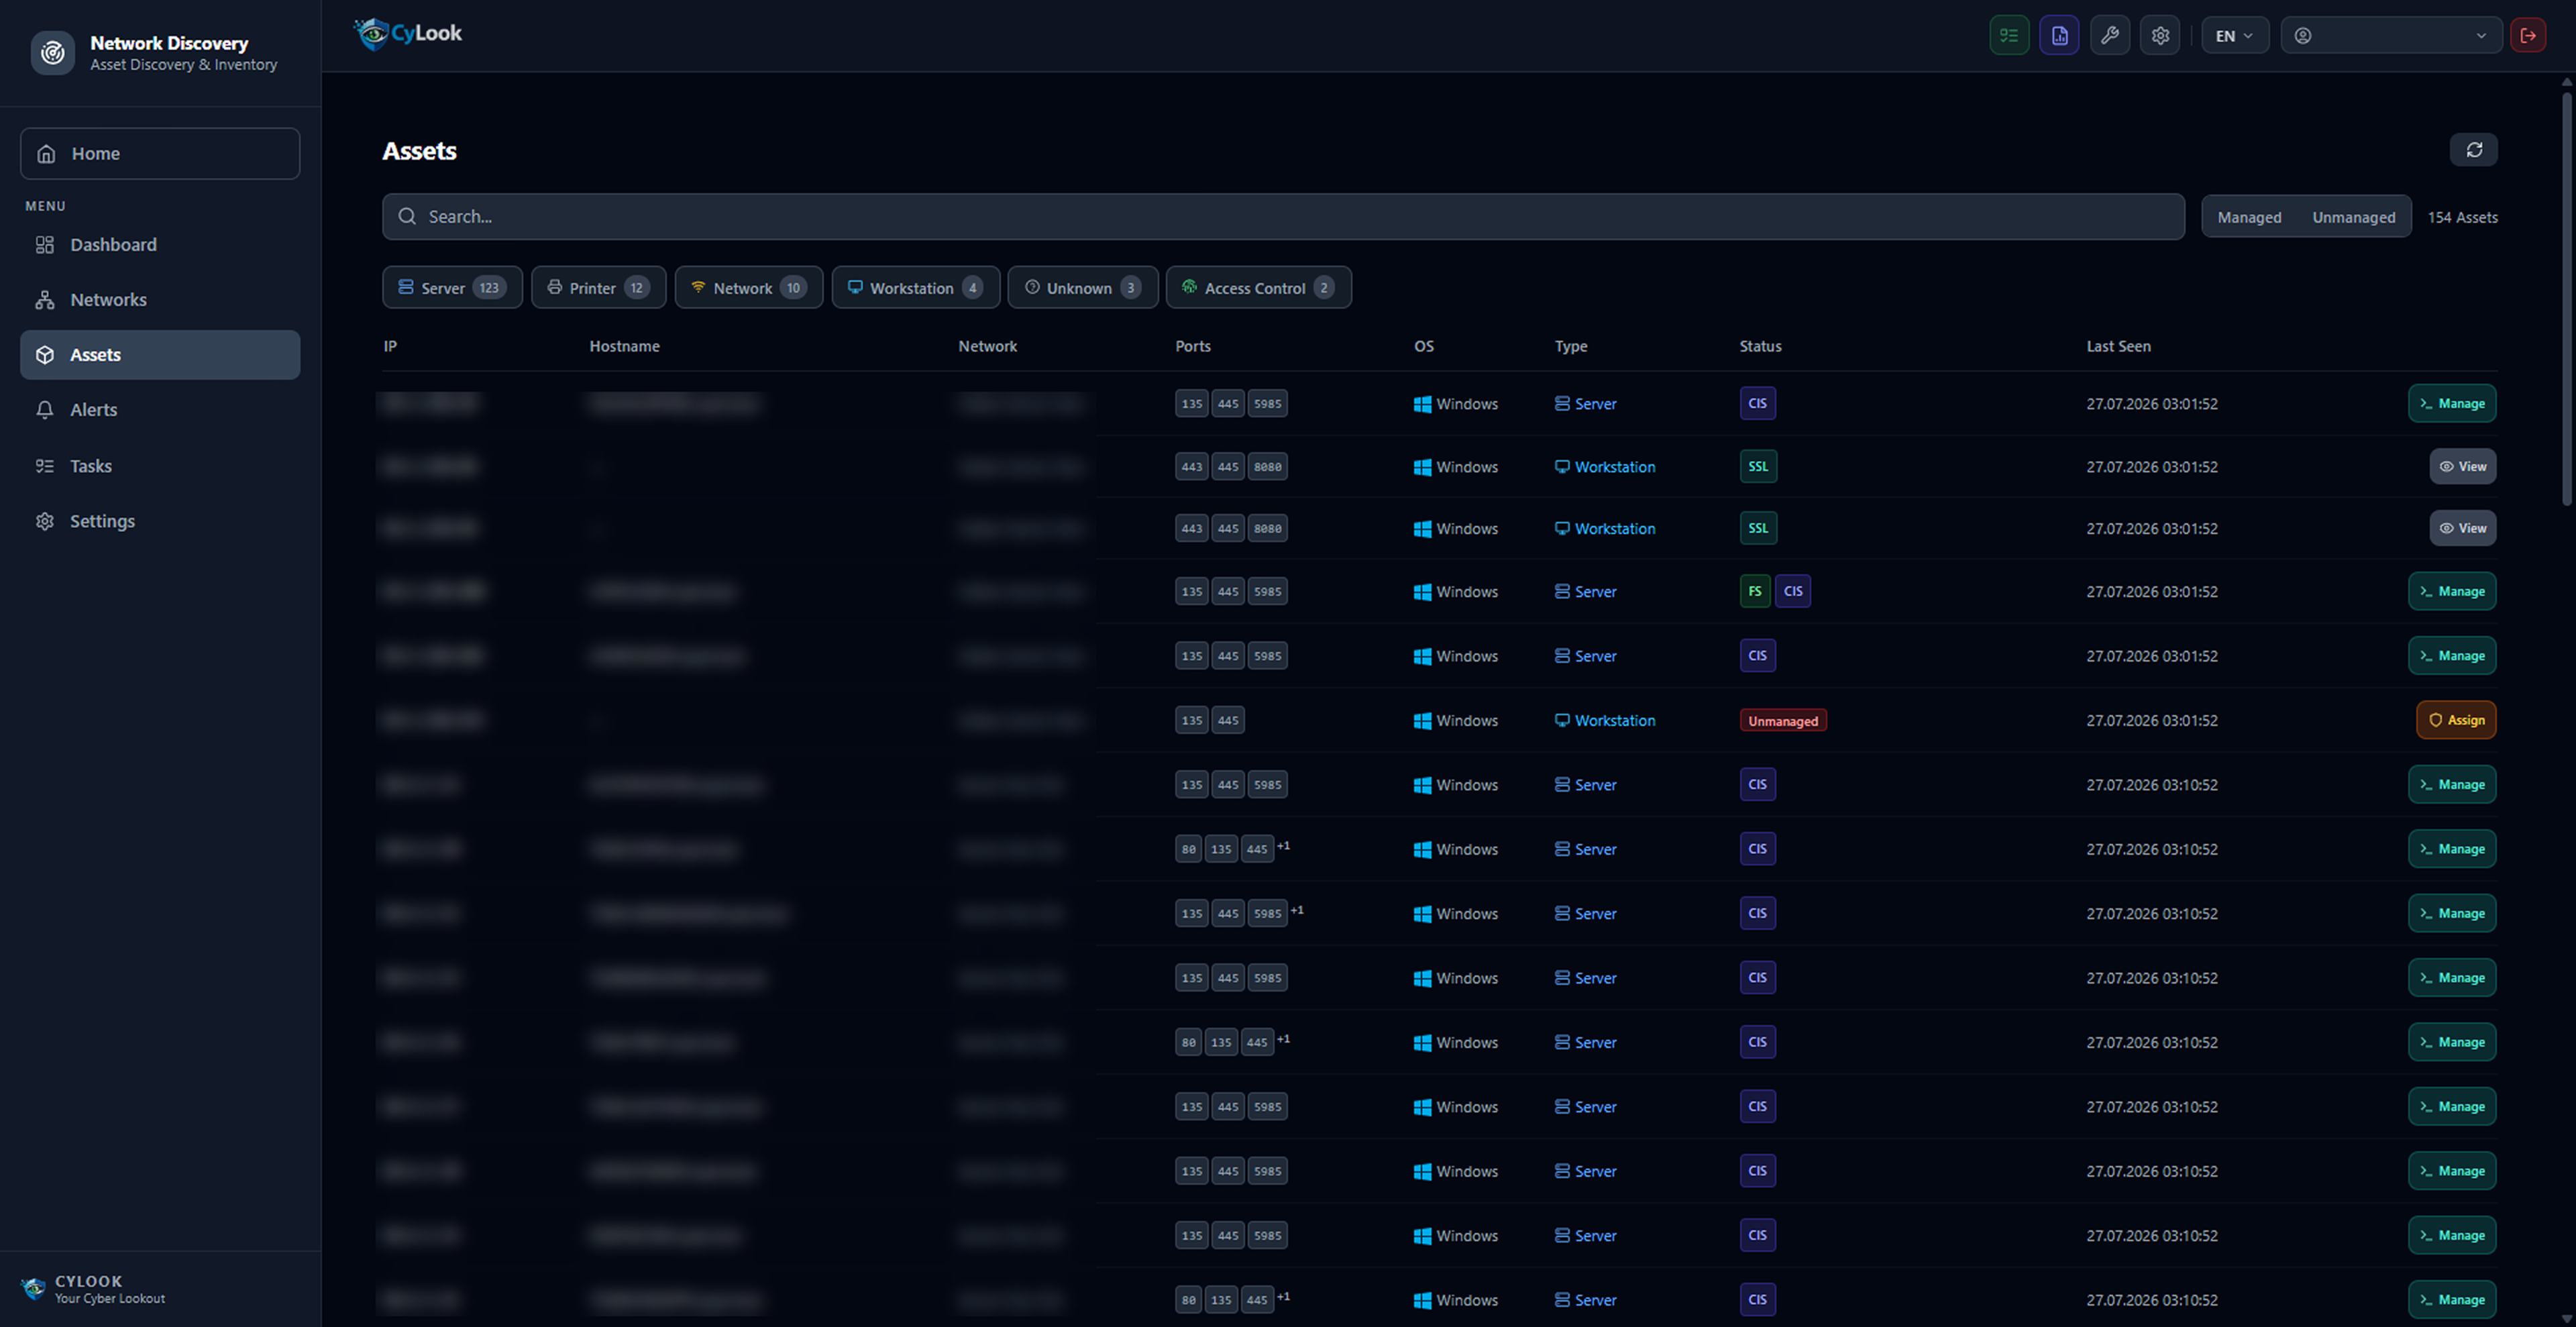Click Manage button in first asset row

pyautogui.click(x=2452, y=403)
